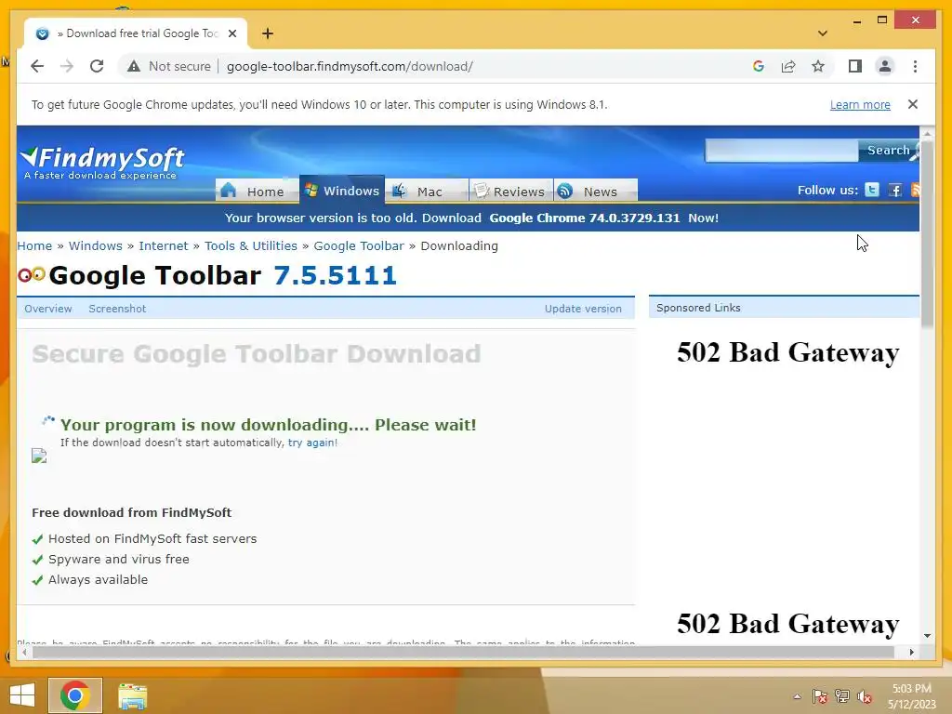Click the FindMySoft logo

[x=101, y=162]
